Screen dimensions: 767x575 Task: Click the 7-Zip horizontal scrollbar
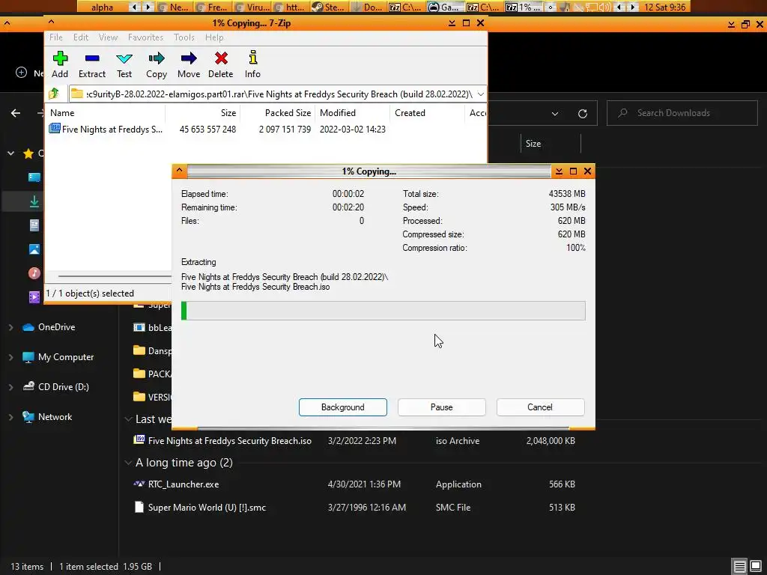tap(115, 276)
